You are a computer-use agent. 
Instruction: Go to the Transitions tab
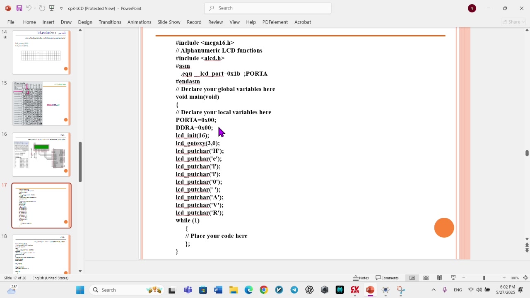click(110, 22)
